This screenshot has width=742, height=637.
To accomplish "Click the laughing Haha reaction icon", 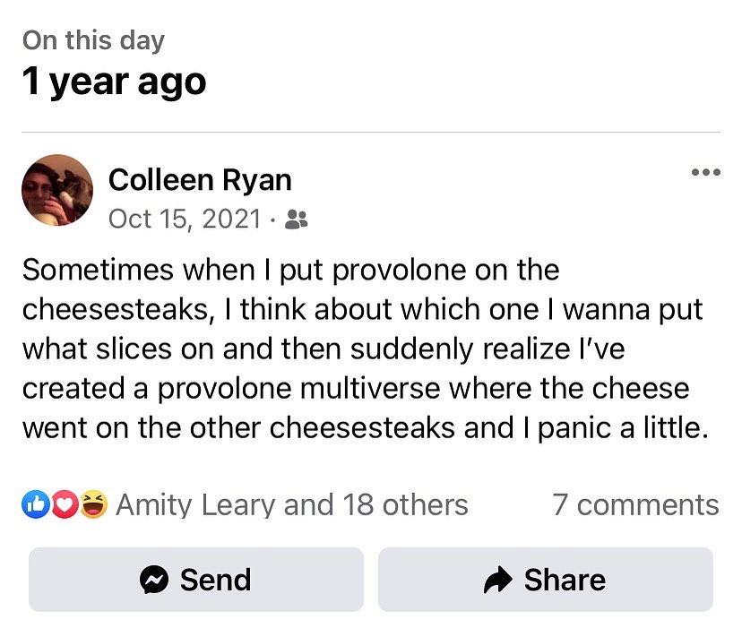I will pos(92,505).
